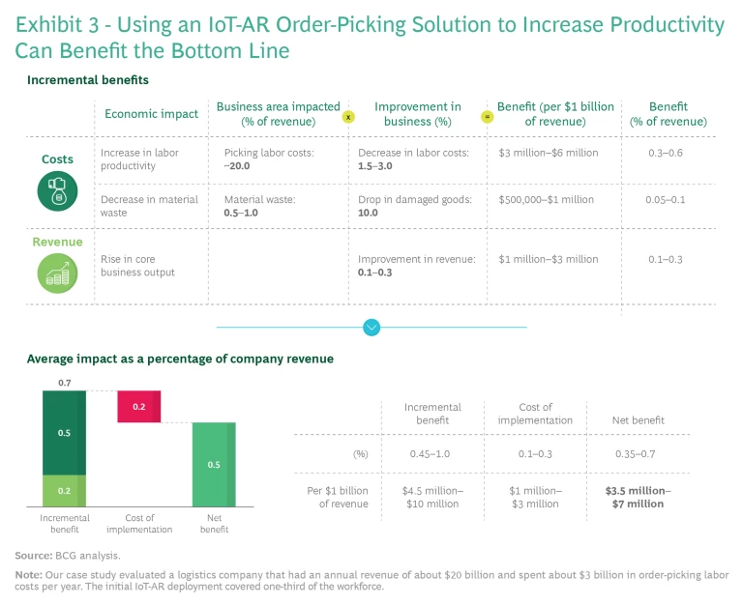Click the Net benefit table column header

point(638,420)
